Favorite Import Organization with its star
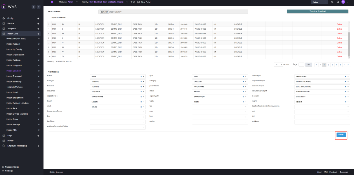This screenshot has width=354, height=175. tap(39, 55)
